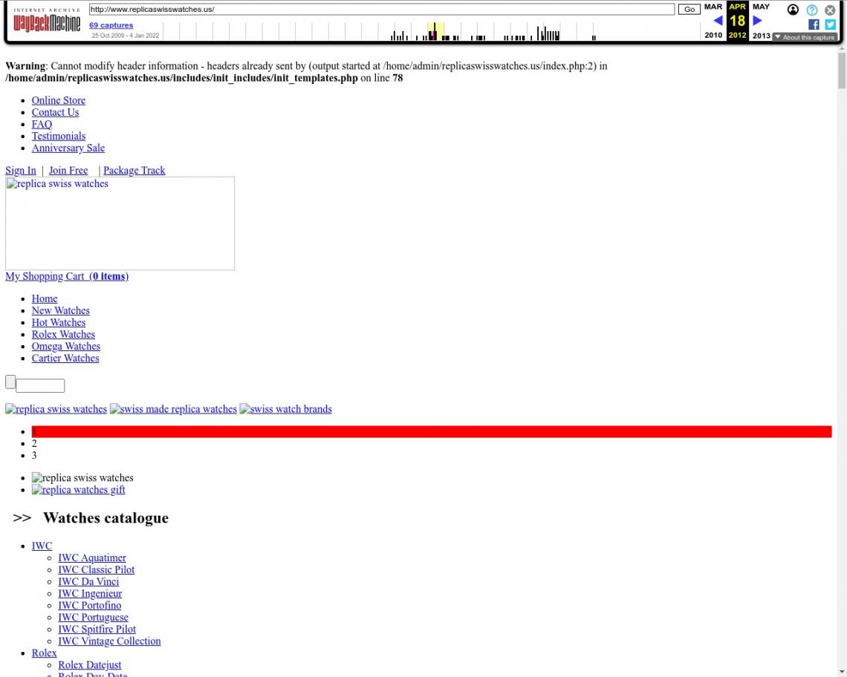Click Join Free link
The image size is (847, 677).
click(68, 171)
